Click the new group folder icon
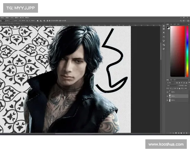The width and height of the screenshot is (190, 152). [181, 133]
